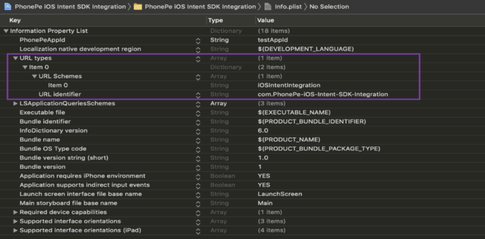Click the Key column header
The width and height of the screenshot is (485, 239).
pos(15,20)
